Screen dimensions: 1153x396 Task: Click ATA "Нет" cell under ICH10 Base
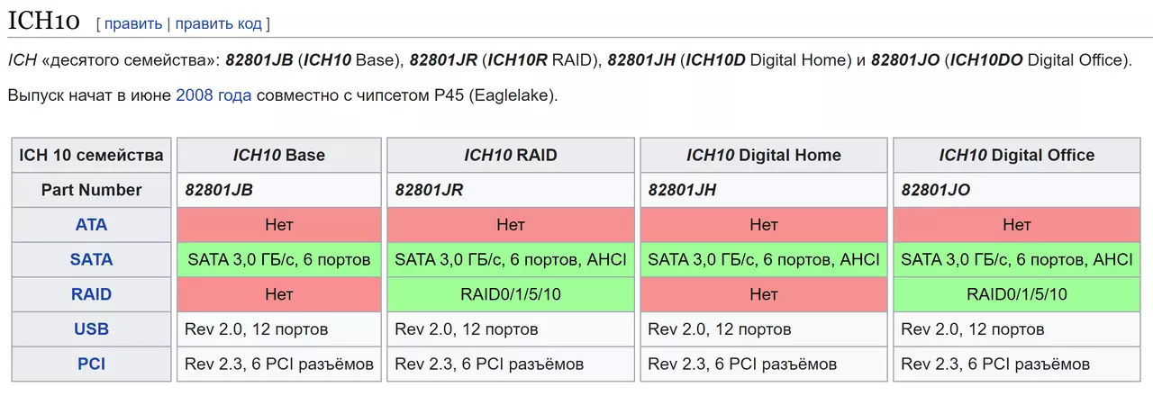point(279,225)
